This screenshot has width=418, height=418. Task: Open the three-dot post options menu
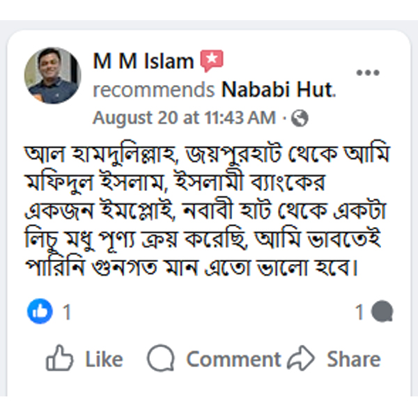pos(367,73)
